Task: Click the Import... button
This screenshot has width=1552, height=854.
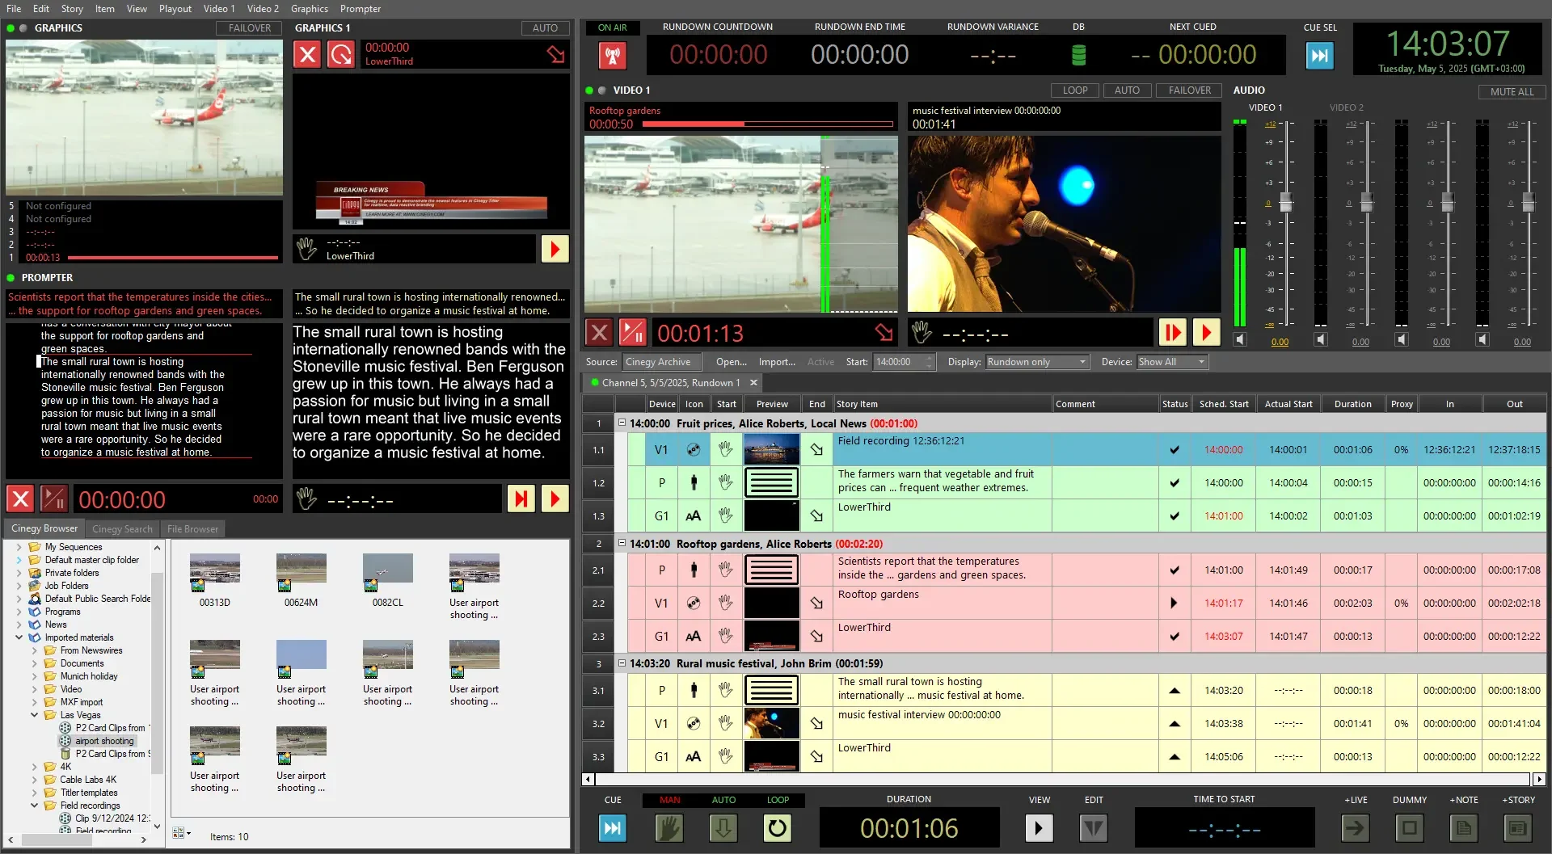Action: (x=776, y=362)
